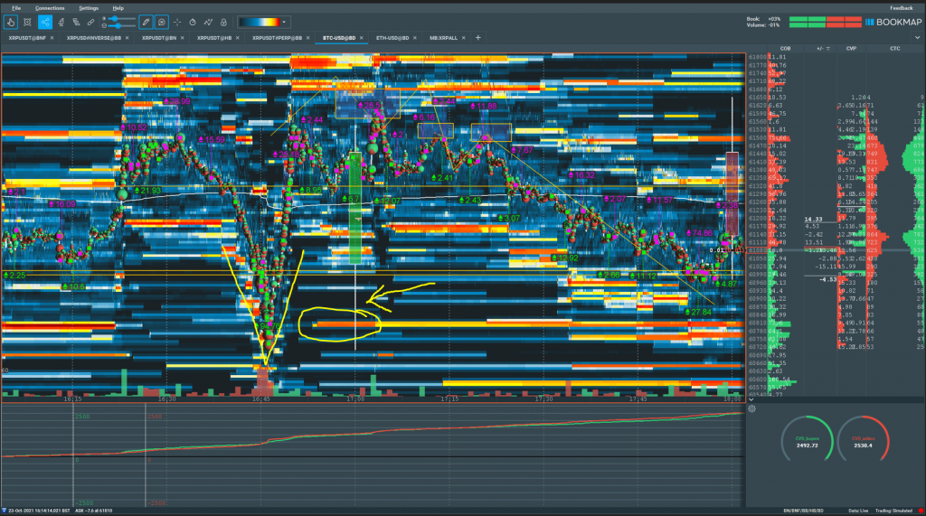
Task: Close the XRPUSDT#PERP@BB tab
Action: [307, 38]
